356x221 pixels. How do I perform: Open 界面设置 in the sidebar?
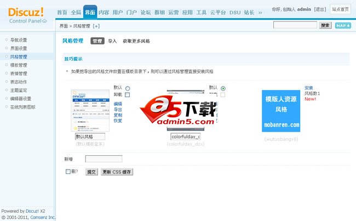pyautogui.click(x=19, y=48)
